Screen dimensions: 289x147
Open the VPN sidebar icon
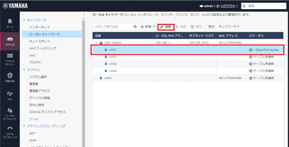pyautogui.click(x=10, y=95)
